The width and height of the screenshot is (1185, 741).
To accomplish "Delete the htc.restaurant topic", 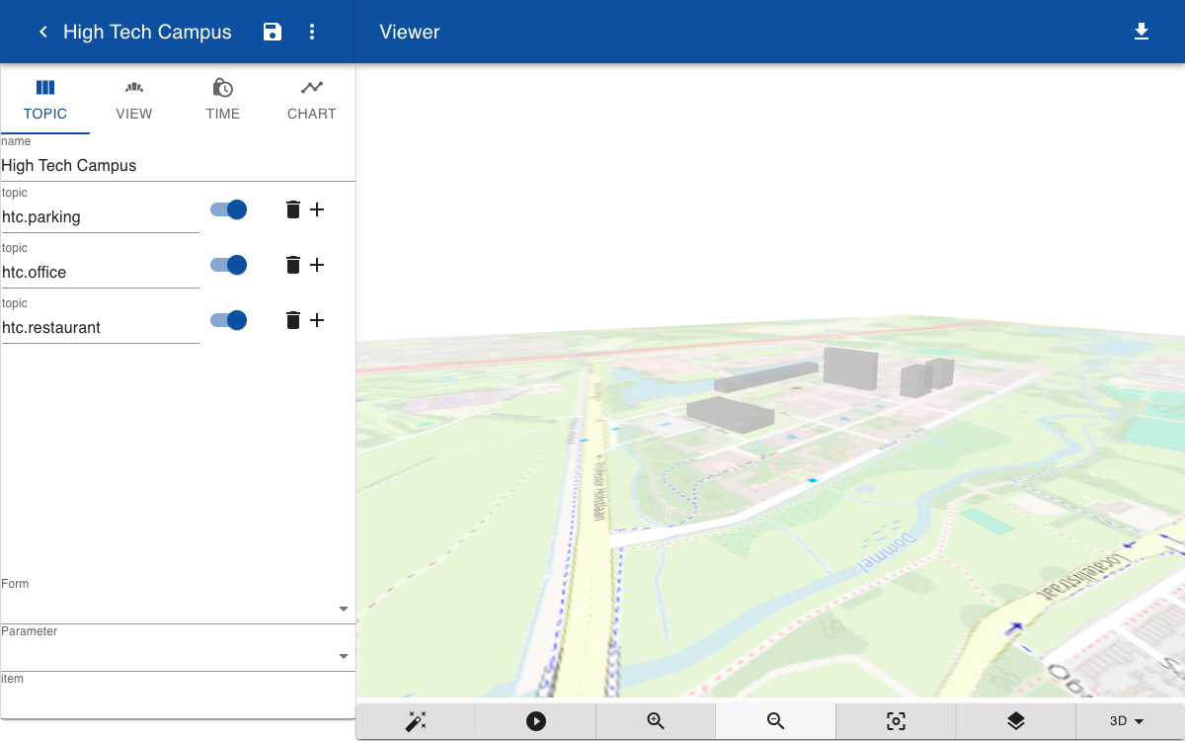I will [x=293, y=320].
